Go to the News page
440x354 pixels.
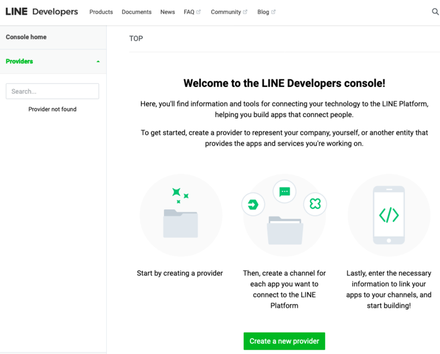click(168, 12)
